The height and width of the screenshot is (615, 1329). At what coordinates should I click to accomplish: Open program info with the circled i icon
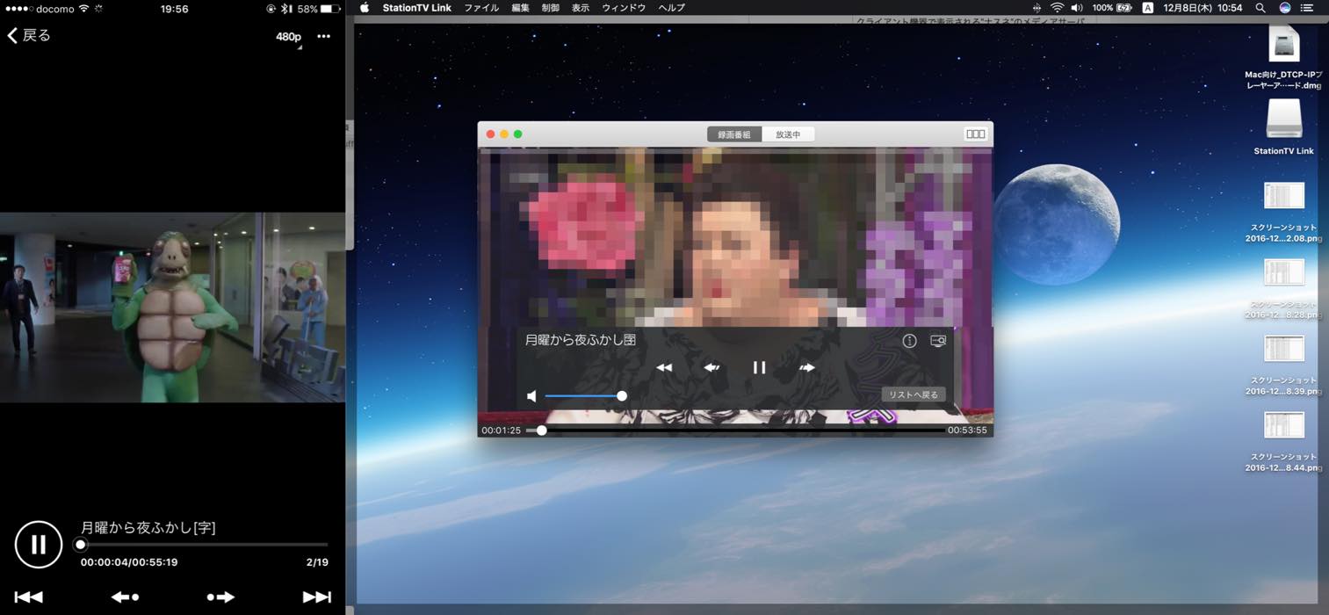tap(910, 341)
